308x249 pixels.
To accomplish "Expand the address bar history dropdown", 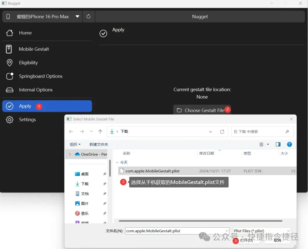I will point(210,132).
